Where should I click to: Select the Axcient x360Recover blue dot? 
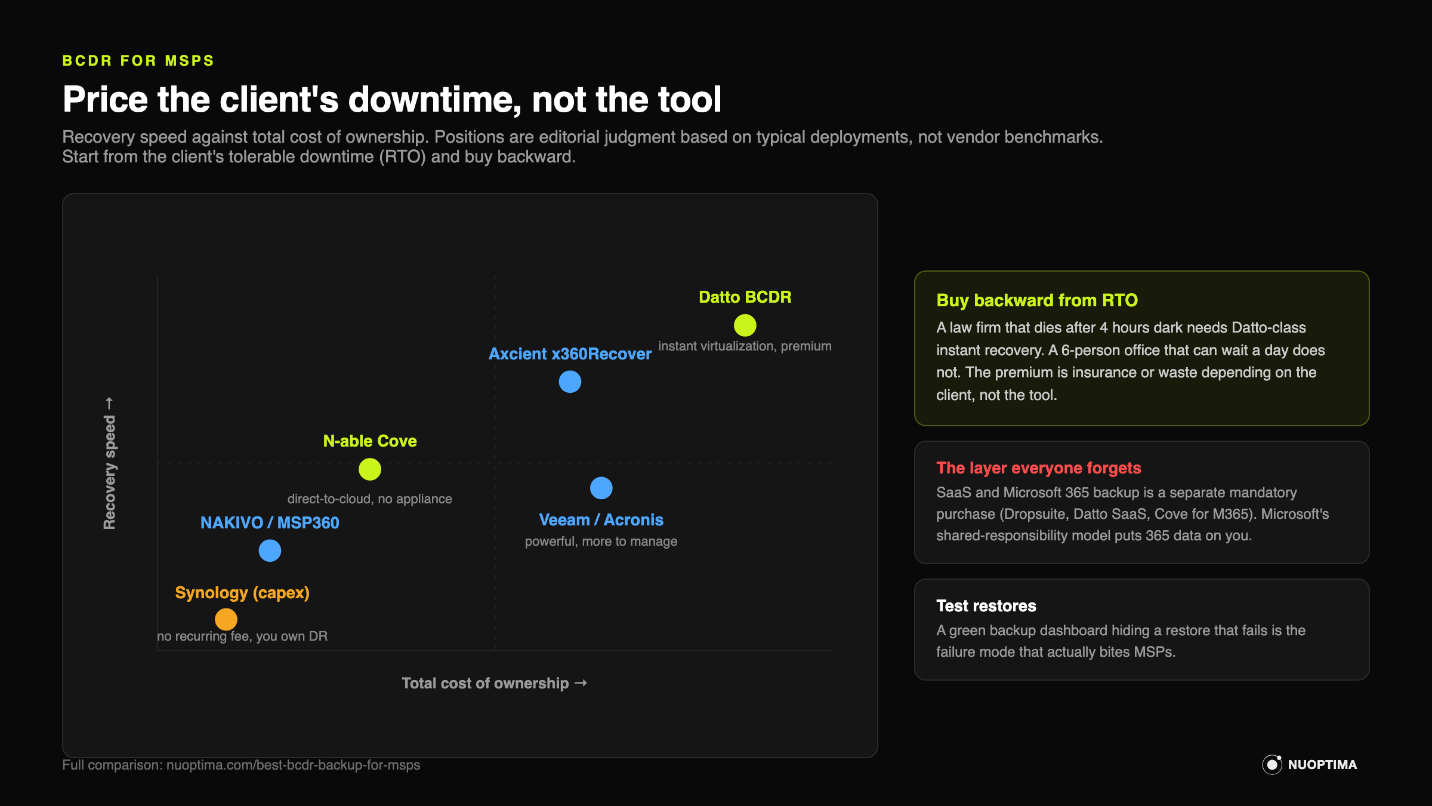[x=570, y=382]
